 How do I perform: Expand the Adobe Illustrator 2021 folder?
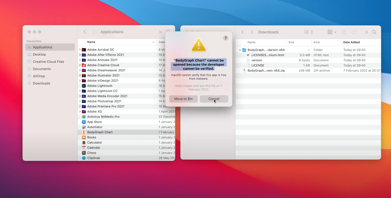(x=80, y=76)
